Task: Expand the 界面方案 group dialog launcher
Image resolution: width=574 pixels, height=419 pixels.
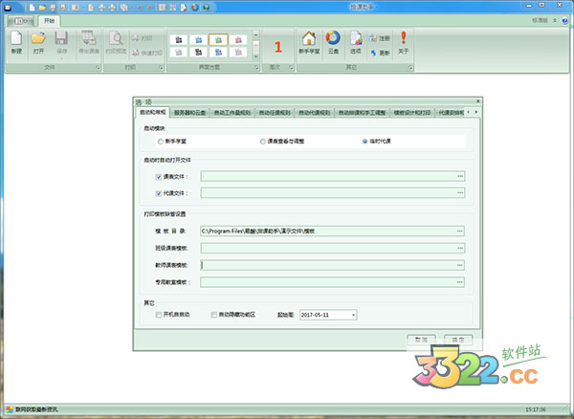Action: coord(256,68)
